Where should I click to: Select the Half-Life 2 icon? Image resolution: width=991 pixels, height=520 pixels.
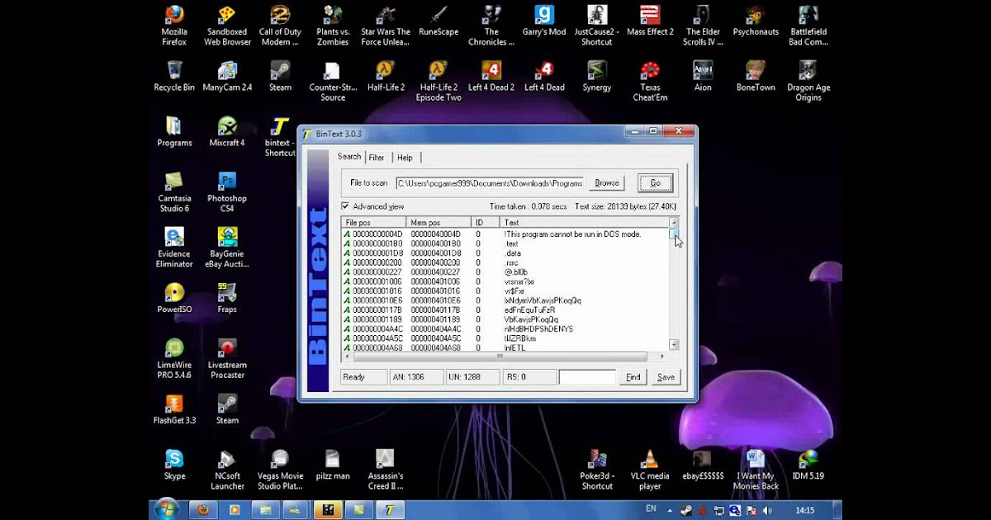[x=386, y=76]
